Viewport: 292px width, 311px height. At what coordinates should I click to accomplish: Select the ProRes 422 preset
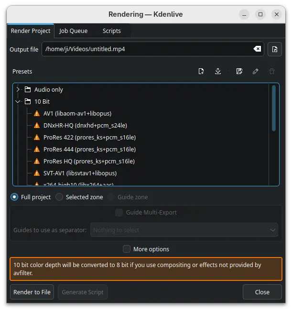(x=89, y=138)
